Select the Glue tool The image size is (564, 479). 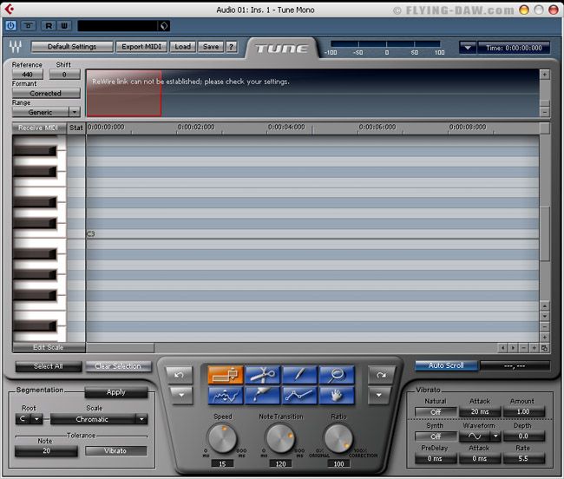(263, 395)
